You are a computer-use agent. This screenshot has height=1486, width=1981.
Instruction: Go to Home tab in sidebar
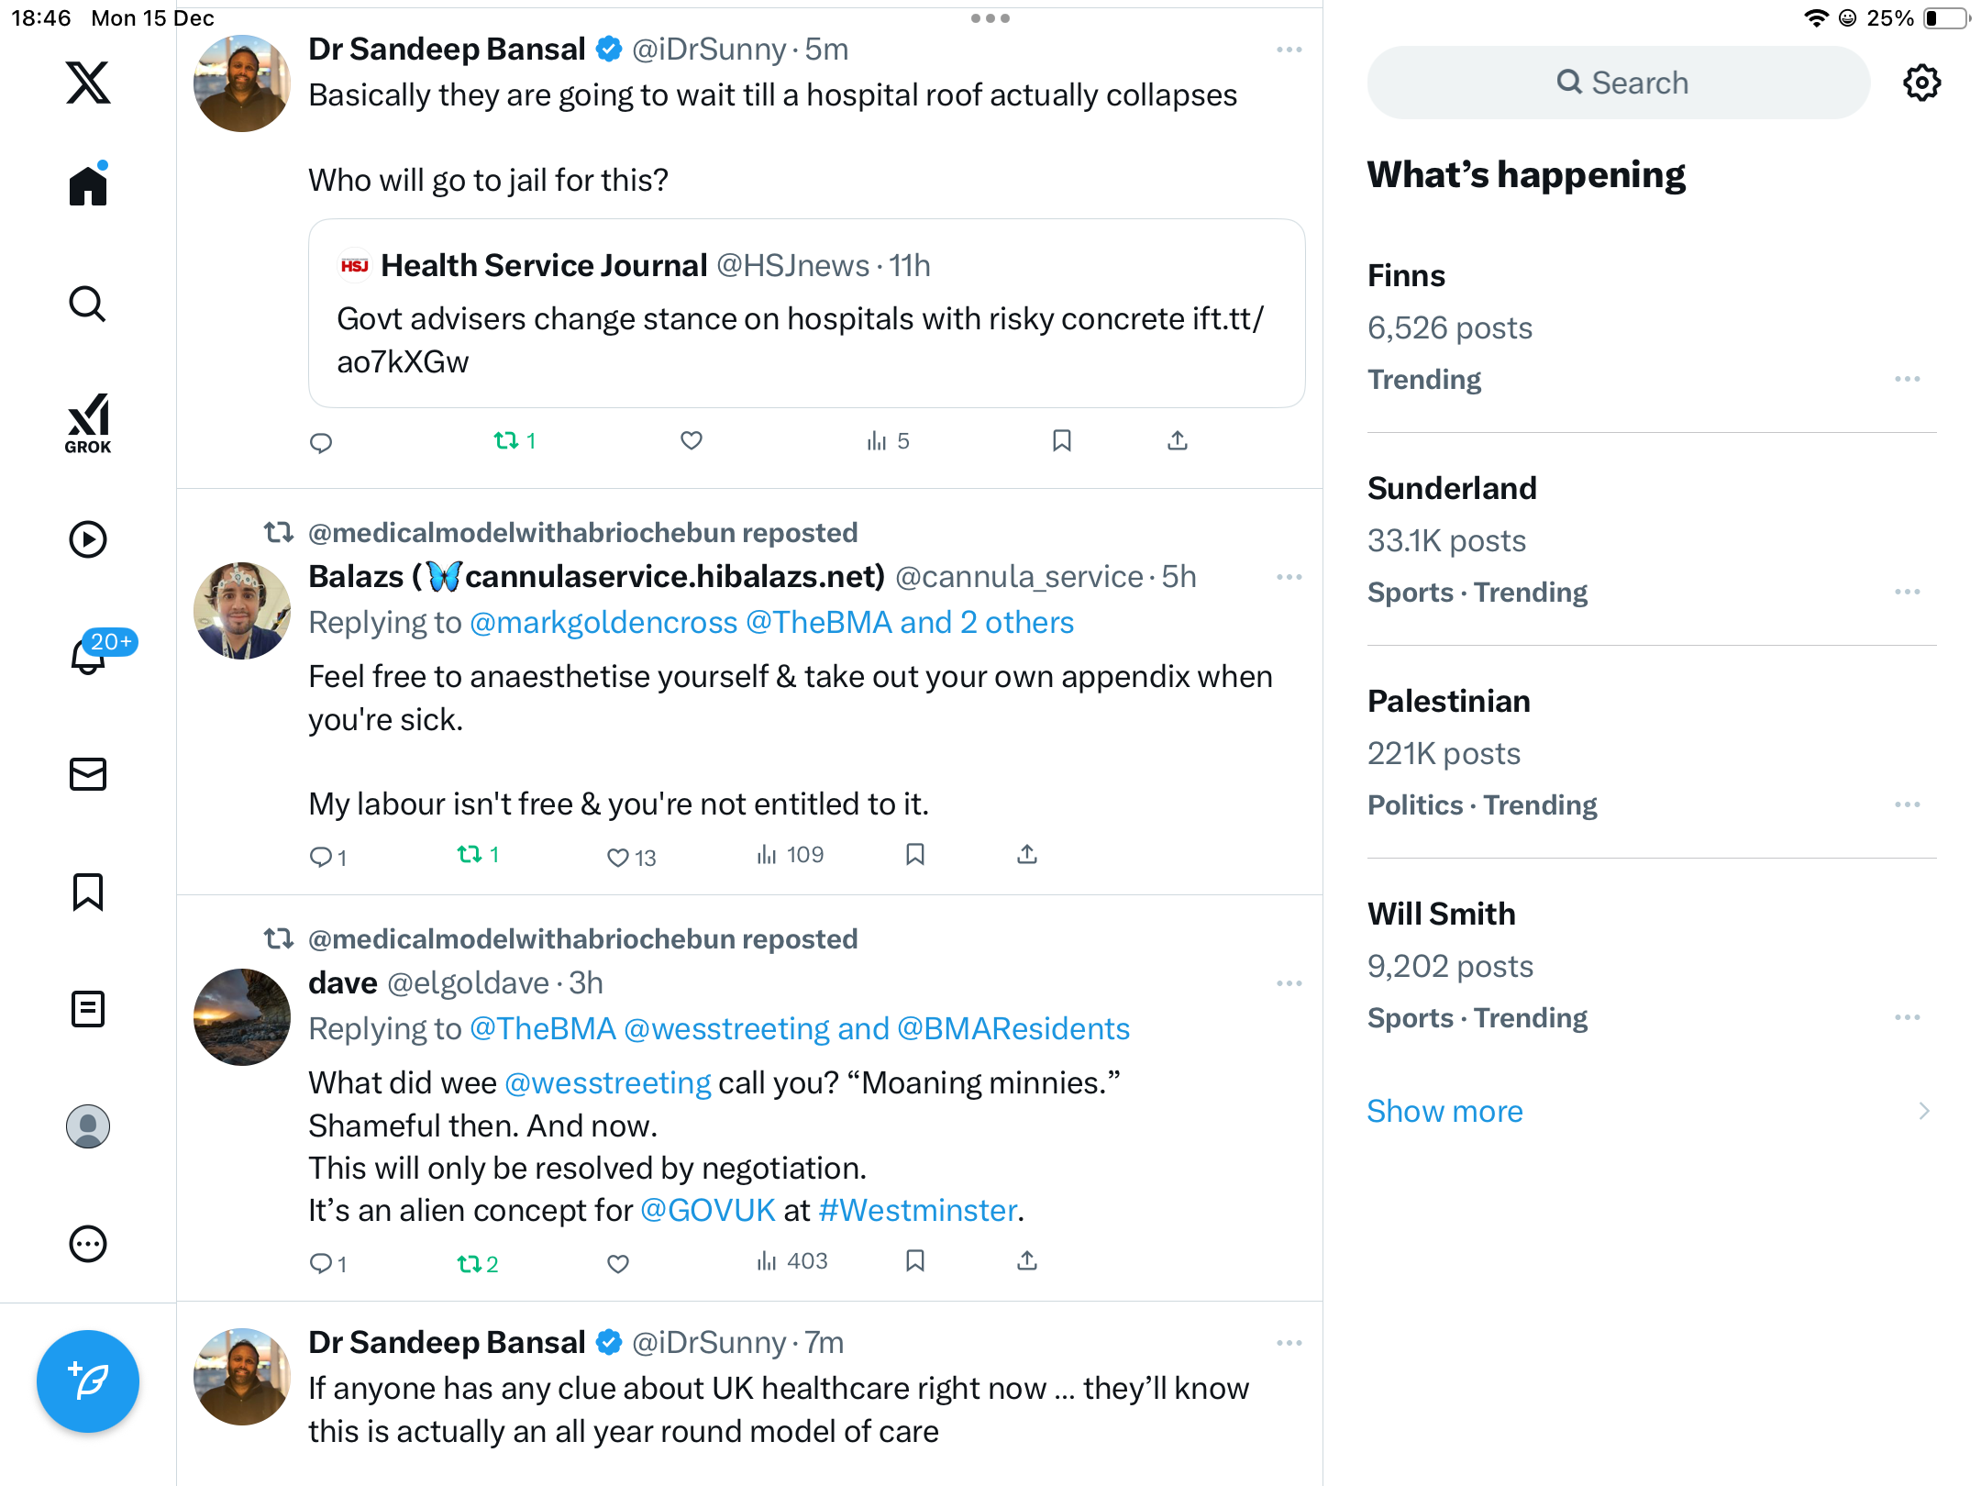88,185
